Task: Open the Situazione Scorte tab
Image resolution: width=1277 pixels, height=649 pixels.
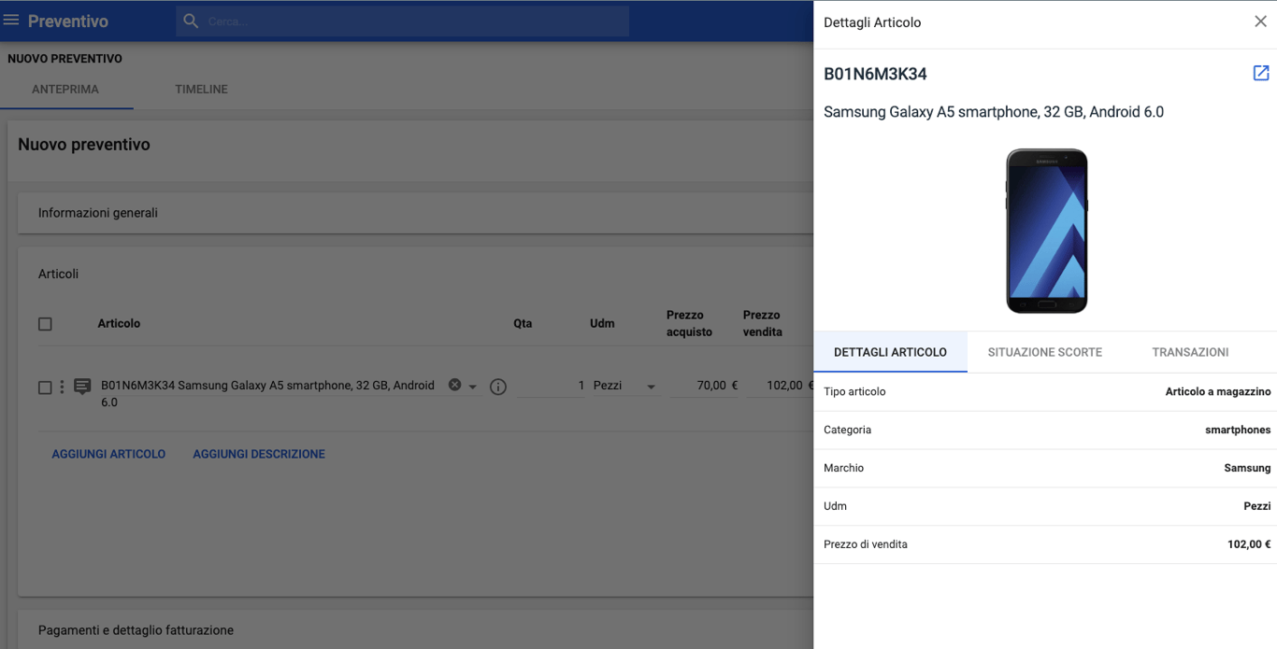Action: 1044,352
